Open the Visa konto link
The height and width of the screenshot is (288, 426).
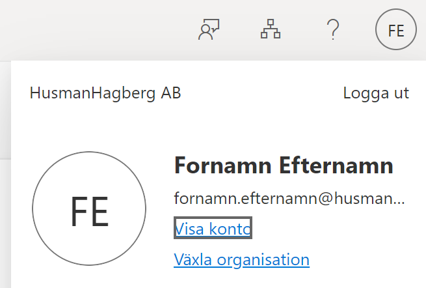213,228
